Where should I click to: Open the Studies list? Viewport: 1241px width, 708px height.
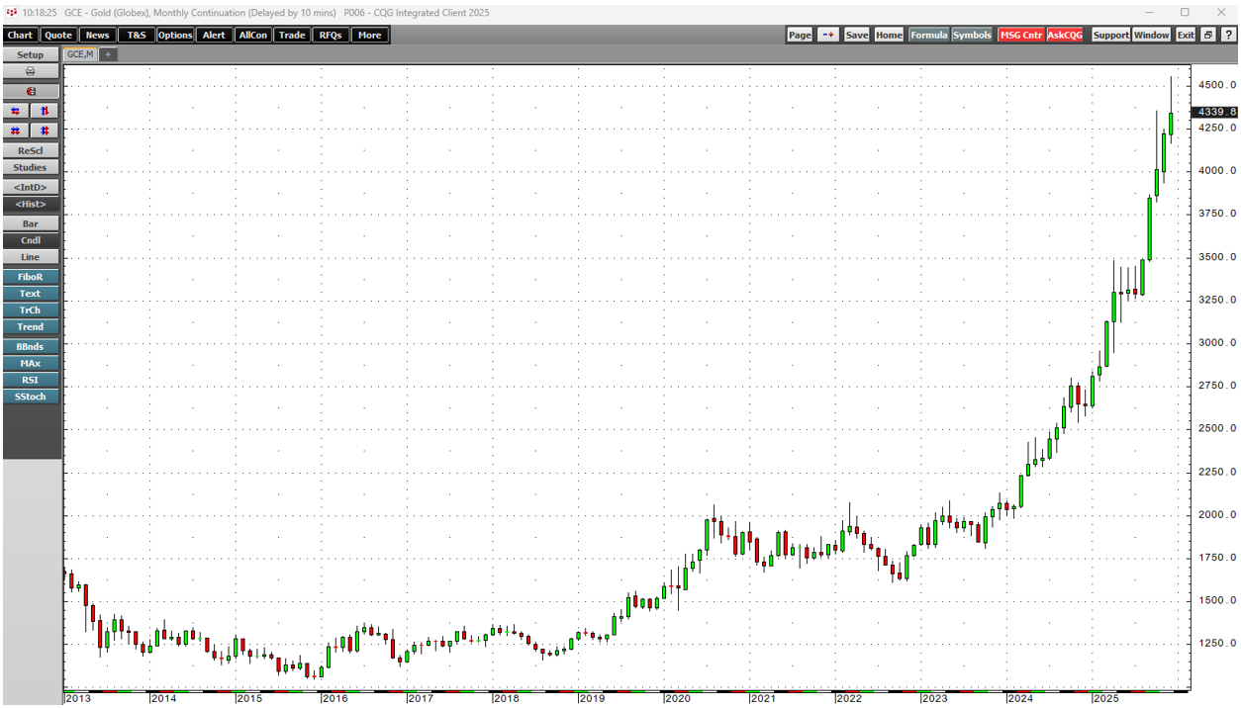pos(31,168)
